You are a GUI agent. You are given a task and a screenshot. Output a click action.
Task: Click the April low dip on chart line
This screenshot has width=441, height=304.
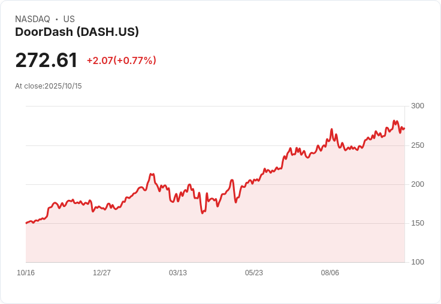pos(203,212)
